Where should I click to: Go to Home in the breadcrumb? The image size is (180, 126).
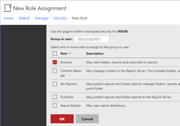tap(8, 18)
